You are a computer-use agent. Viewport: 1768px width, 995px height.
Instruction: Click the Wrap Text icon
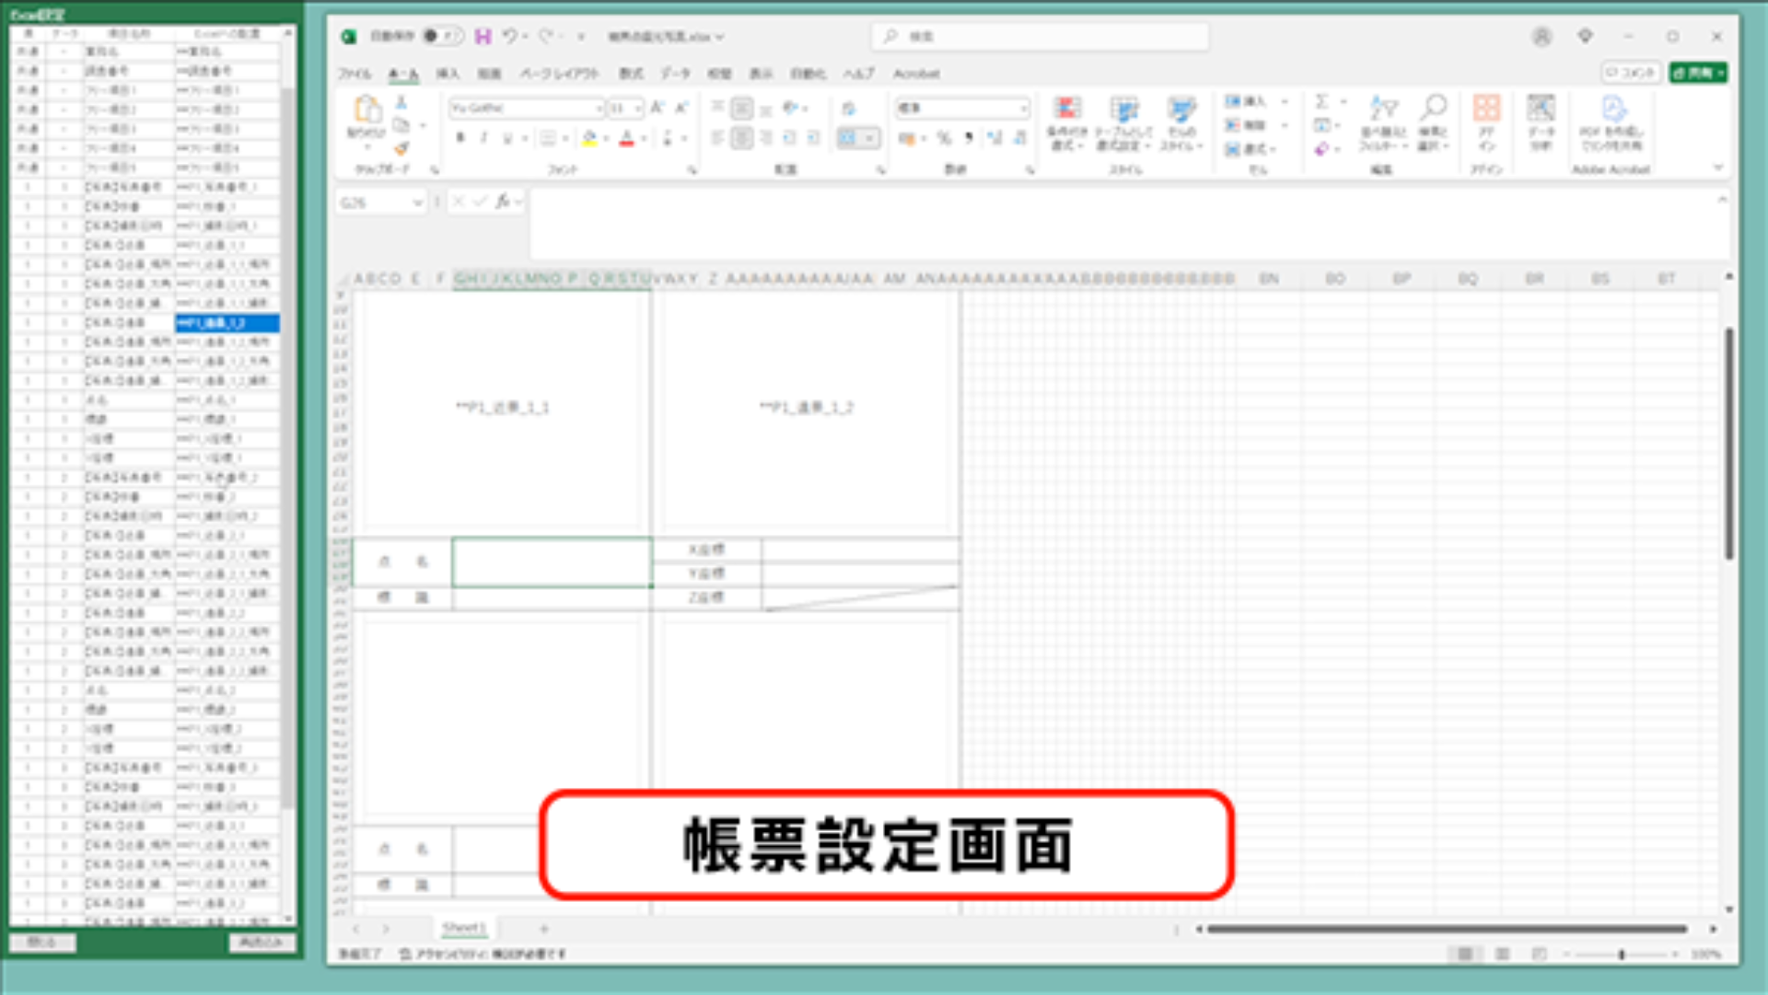[x=848, y=109]
